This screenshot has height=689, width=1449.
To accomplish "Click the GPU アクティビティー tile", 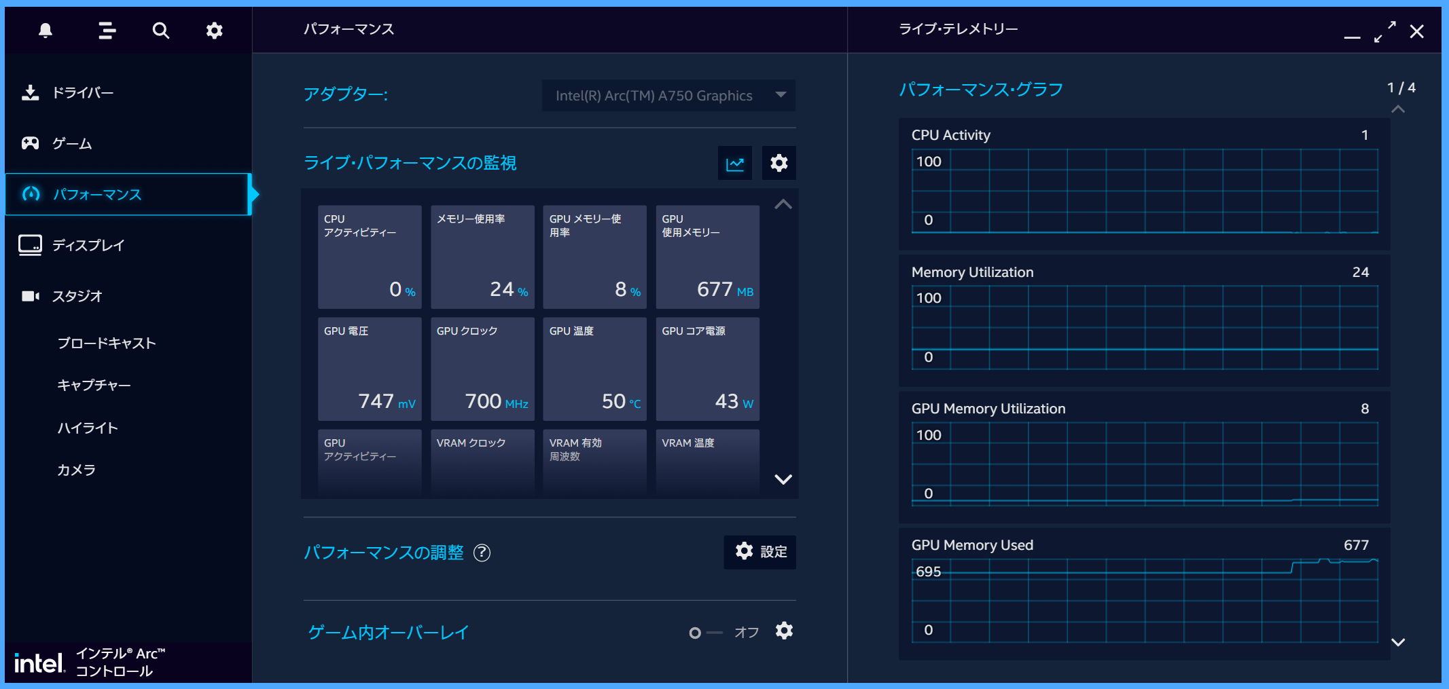I will click(x=370, y=462).
